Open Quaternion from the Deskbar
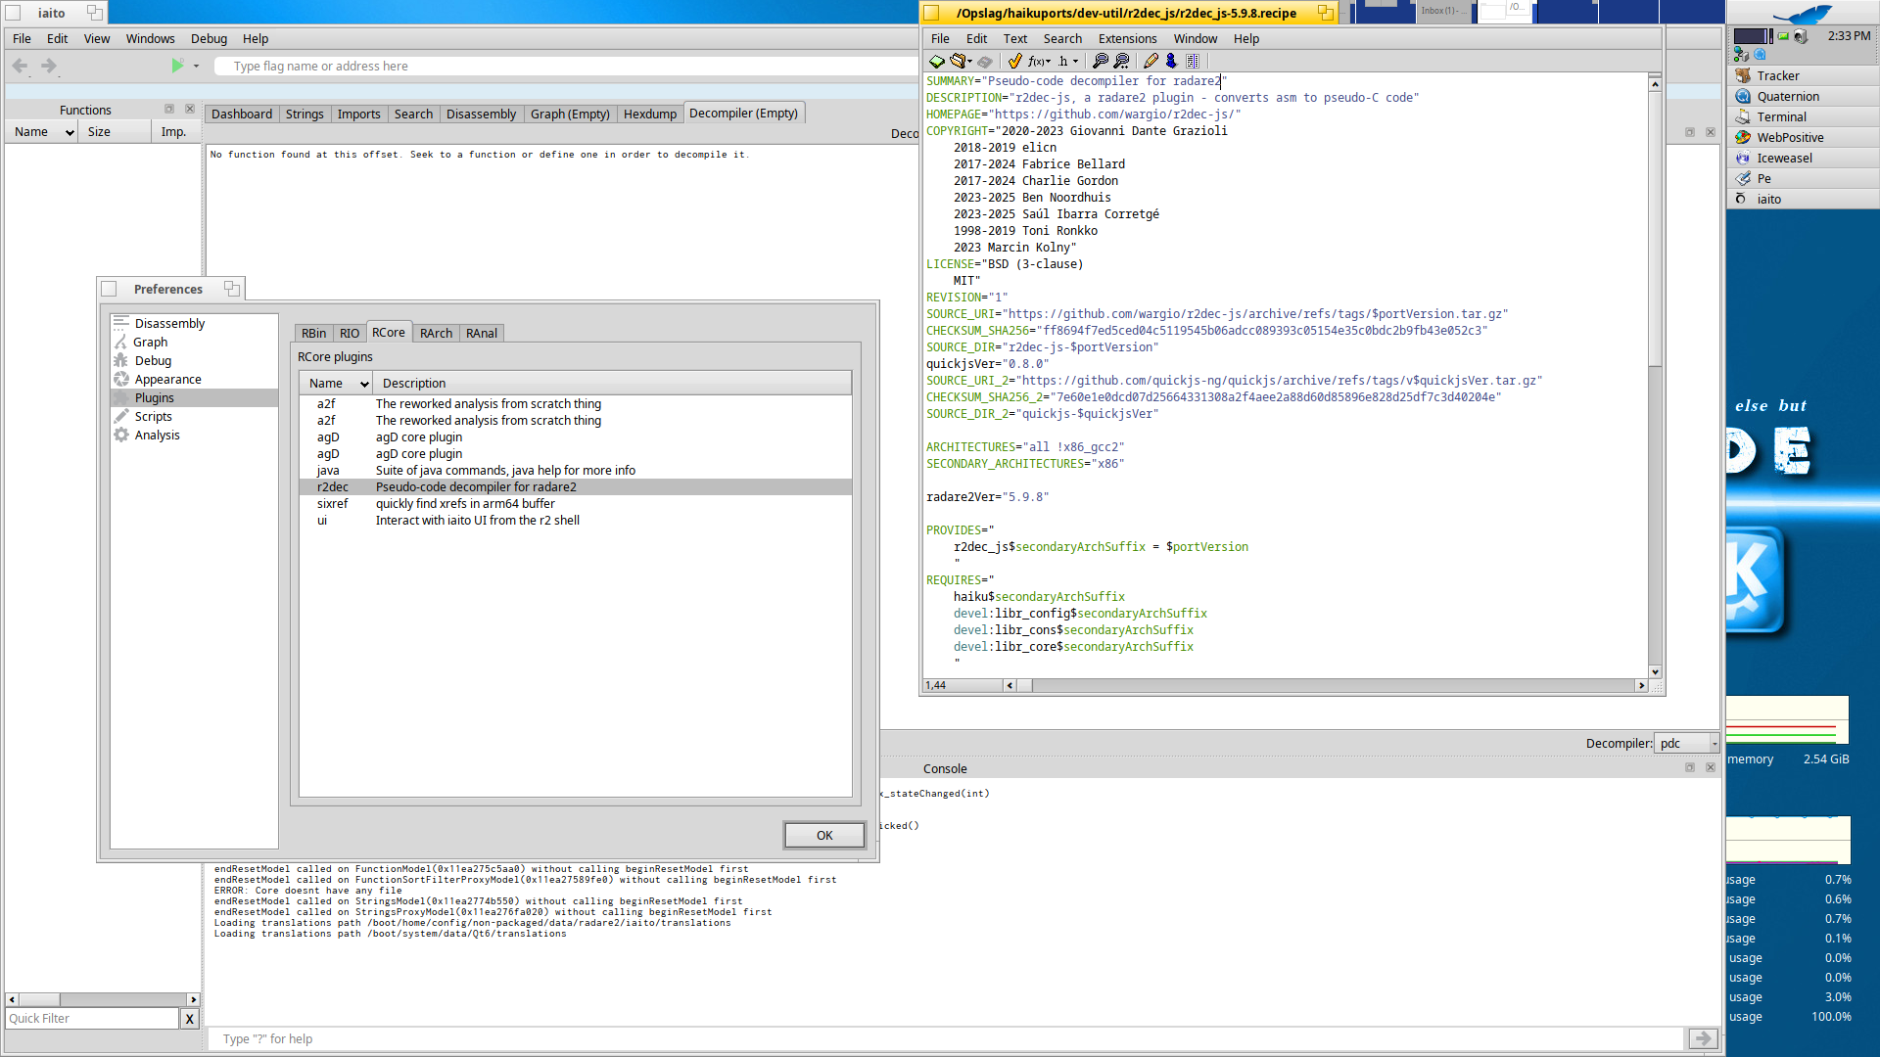This screenshot has width=1880, height=1057. click(x=1802, y=96)
